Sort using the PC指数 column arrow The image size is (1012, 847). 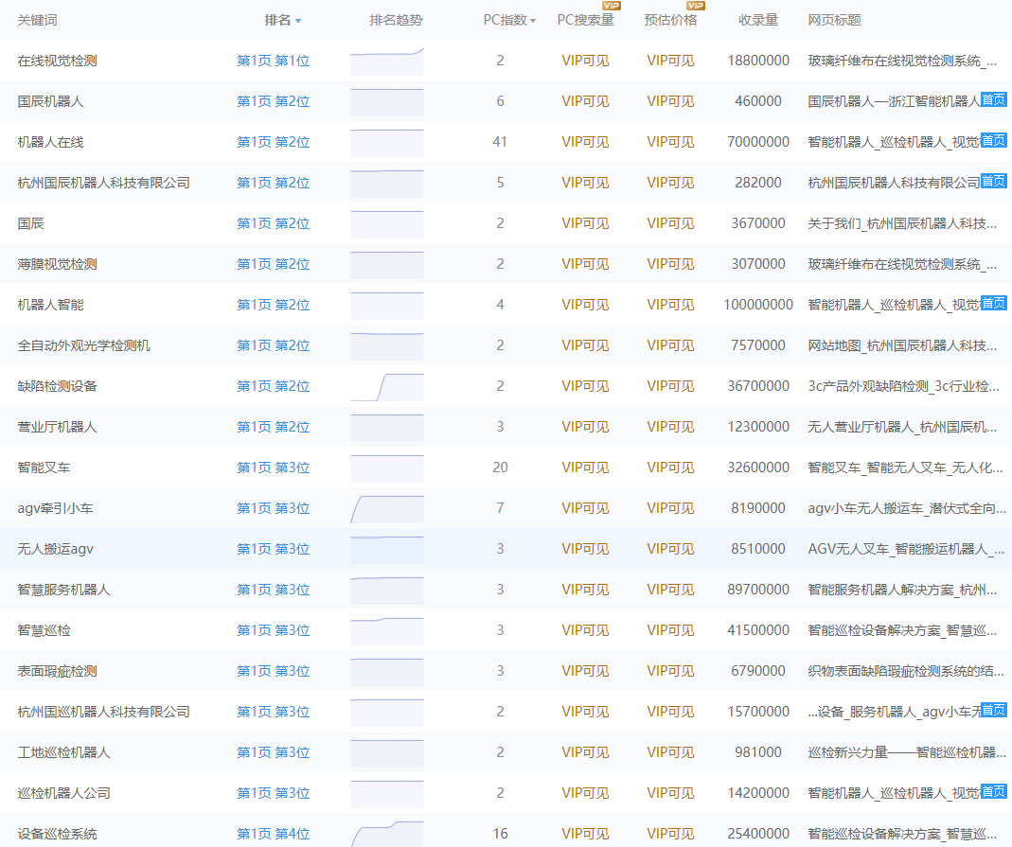533,21
